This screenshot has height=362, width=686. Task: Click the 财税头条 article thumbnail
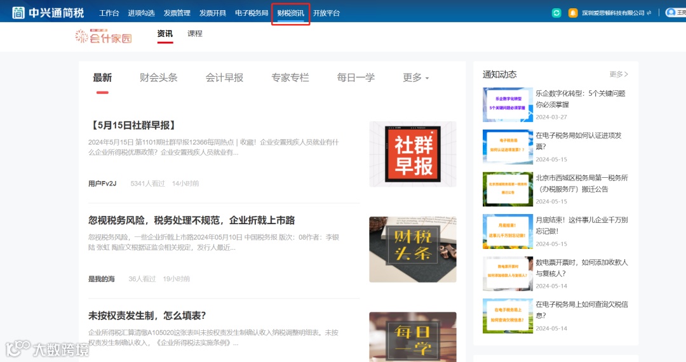(413, 249)
